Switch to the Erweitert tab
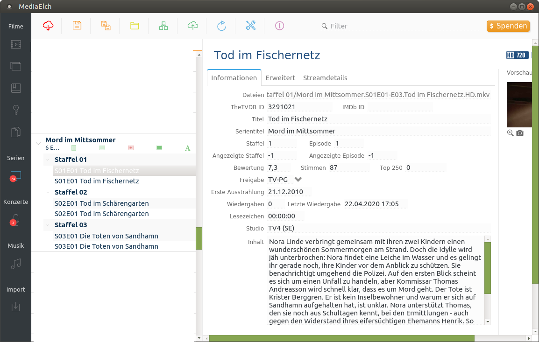 click(x=280, y=78)
